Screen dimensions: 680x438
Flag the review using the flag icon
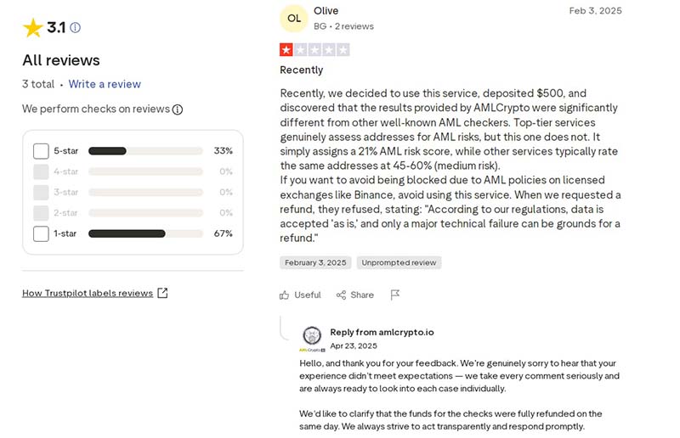point(395,295)
